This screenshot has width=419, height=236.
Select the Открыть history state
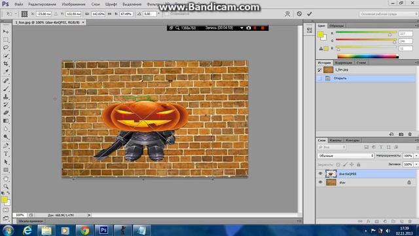(x=366, y=79)
